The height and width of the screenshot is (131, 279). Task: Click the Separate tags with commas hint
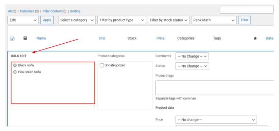point(176,99)
